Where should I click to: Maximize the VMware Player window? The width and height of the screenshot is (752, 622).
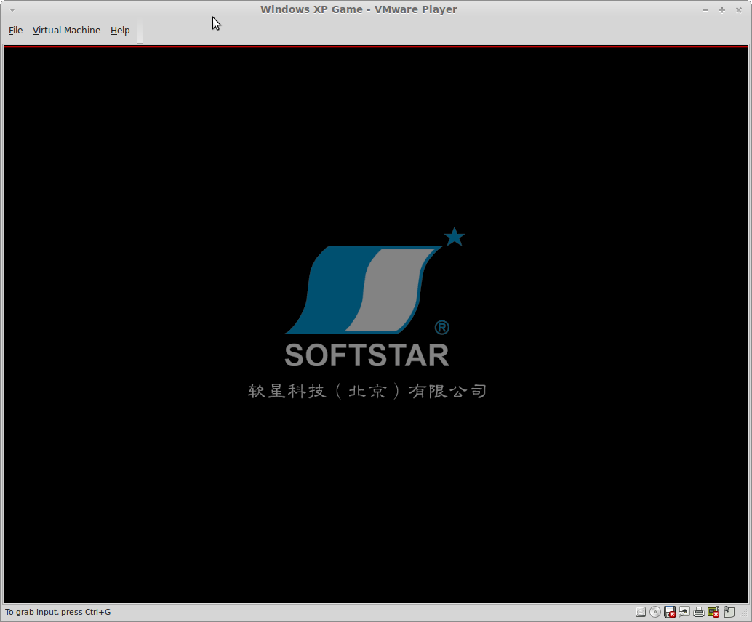(721, 10)
